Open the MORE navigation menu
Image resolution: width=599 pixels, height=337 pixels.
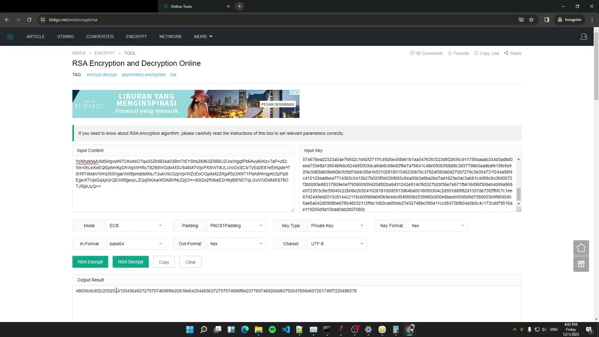coord(203,37)
